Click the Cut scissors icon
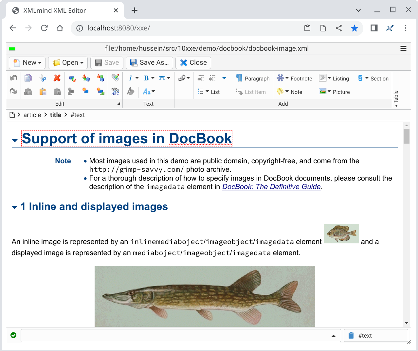 point(43,78)
